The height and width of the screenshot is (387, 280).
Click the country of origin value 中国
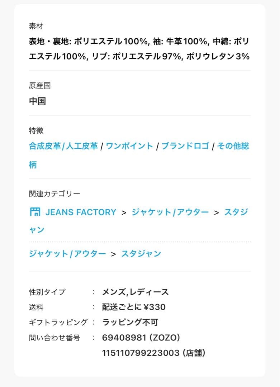37,101
